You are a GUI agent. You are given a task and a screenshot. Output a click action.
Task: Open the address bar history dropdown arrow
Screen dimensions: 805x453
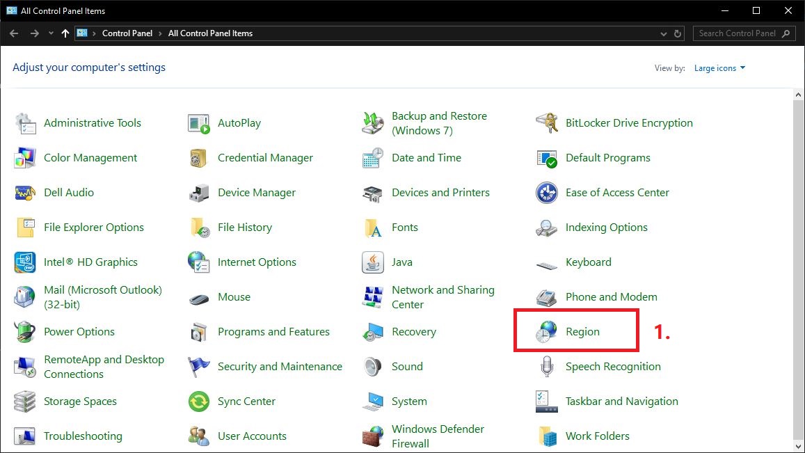point(663,33)
